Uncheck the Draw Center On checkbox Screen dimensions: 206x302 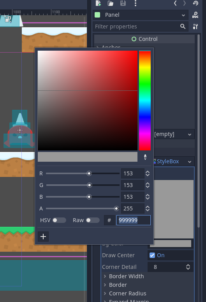[152, 255]
